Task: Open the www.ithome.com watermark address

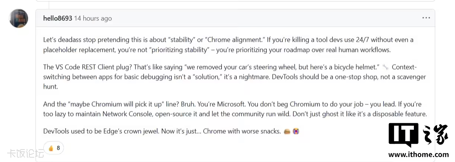Action: (x=418, y=154)
